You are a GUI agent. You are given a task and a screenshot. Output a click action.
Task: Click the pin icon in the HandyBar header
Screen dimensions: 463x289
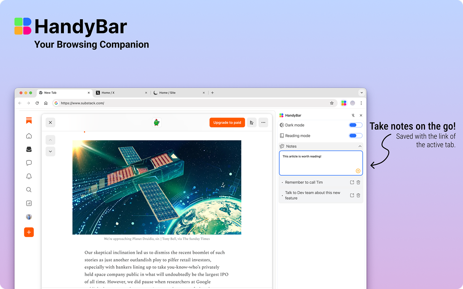[x=353, y=115]
